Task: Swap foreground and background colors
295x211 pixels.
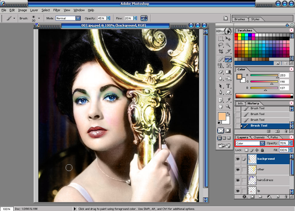Action: (228, 114)
